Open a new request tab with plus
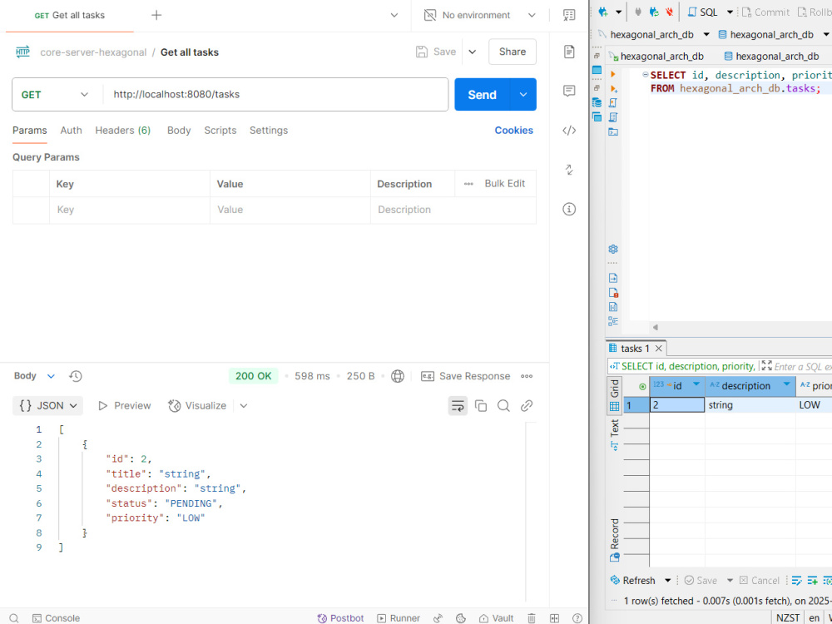Screen dimensions: 832x624 click(156, 15)
